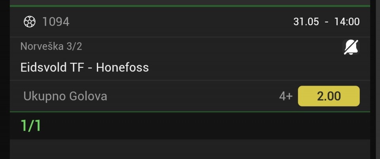Select the yellow 2.00 odds button

click(x=329, y=96)
